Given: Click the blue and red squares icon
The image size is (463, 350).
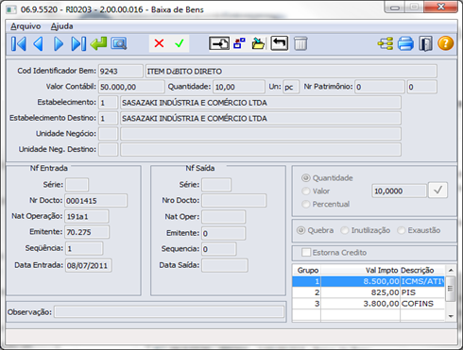Looking at the screenshot, I should (239, 43).
